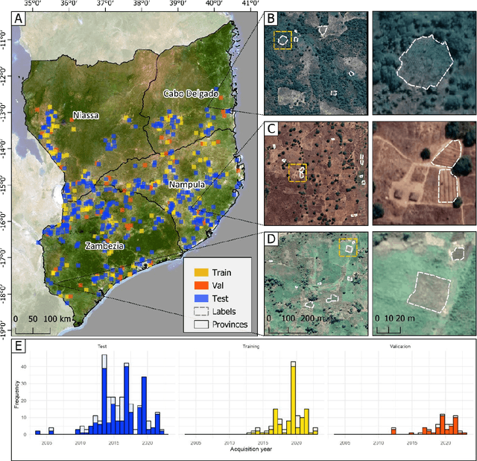Click the yellow dashed box in panel B
This screenshot has height=461, width=477.
[282, 40]
